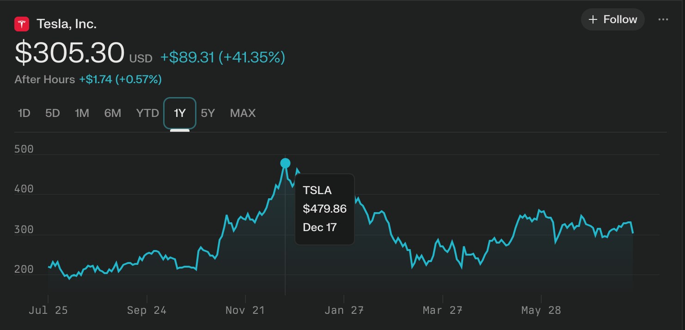Viewport: 685px width, 330px height.
Task: Click the Mar 27 axis date label
Action: click(x=442, y=310)
